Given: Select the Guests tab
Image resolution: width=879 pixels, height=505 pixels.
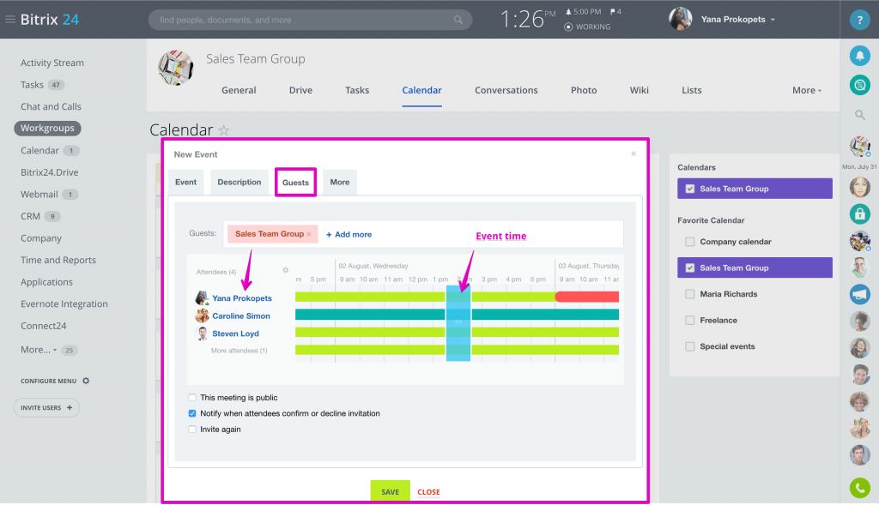Looking at the screenshot, I should coord(295,182).
